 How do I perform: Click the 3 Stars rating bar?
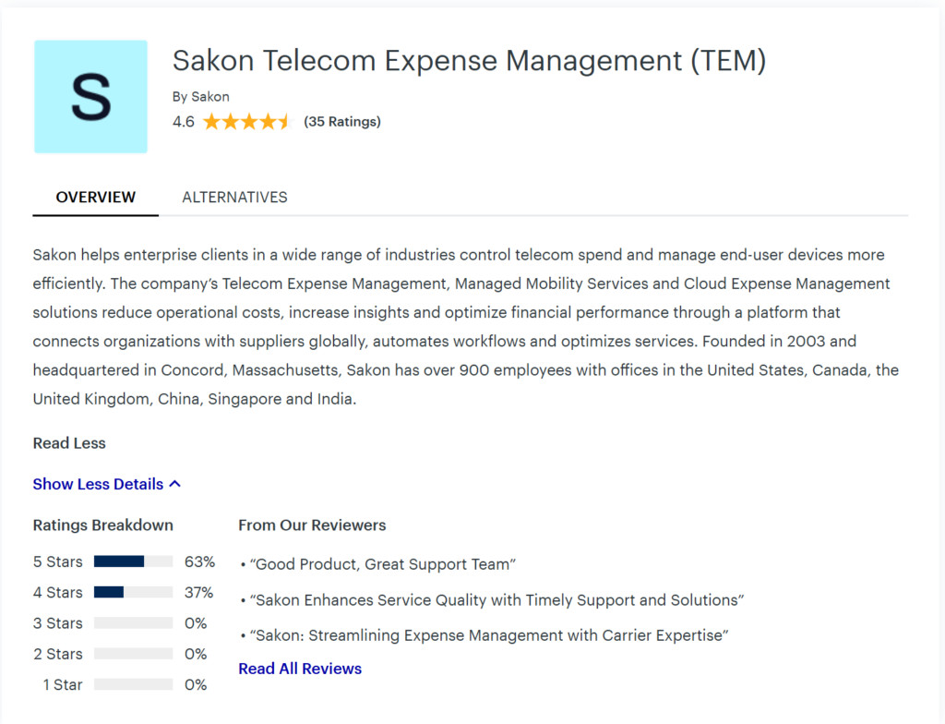133,623
